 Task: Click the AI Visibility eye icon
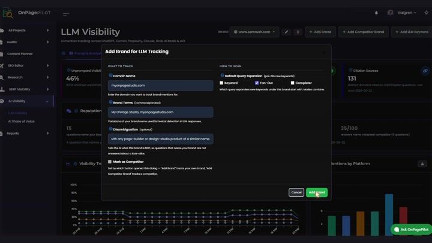tap(2, 101)
